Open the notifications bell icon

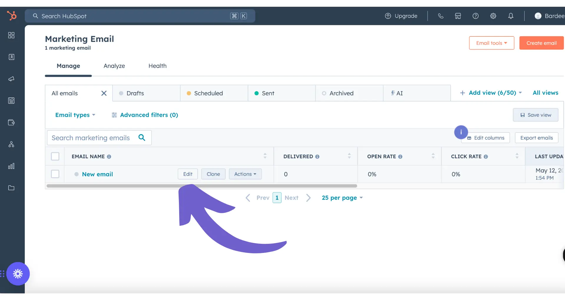(x=511, y=16)
